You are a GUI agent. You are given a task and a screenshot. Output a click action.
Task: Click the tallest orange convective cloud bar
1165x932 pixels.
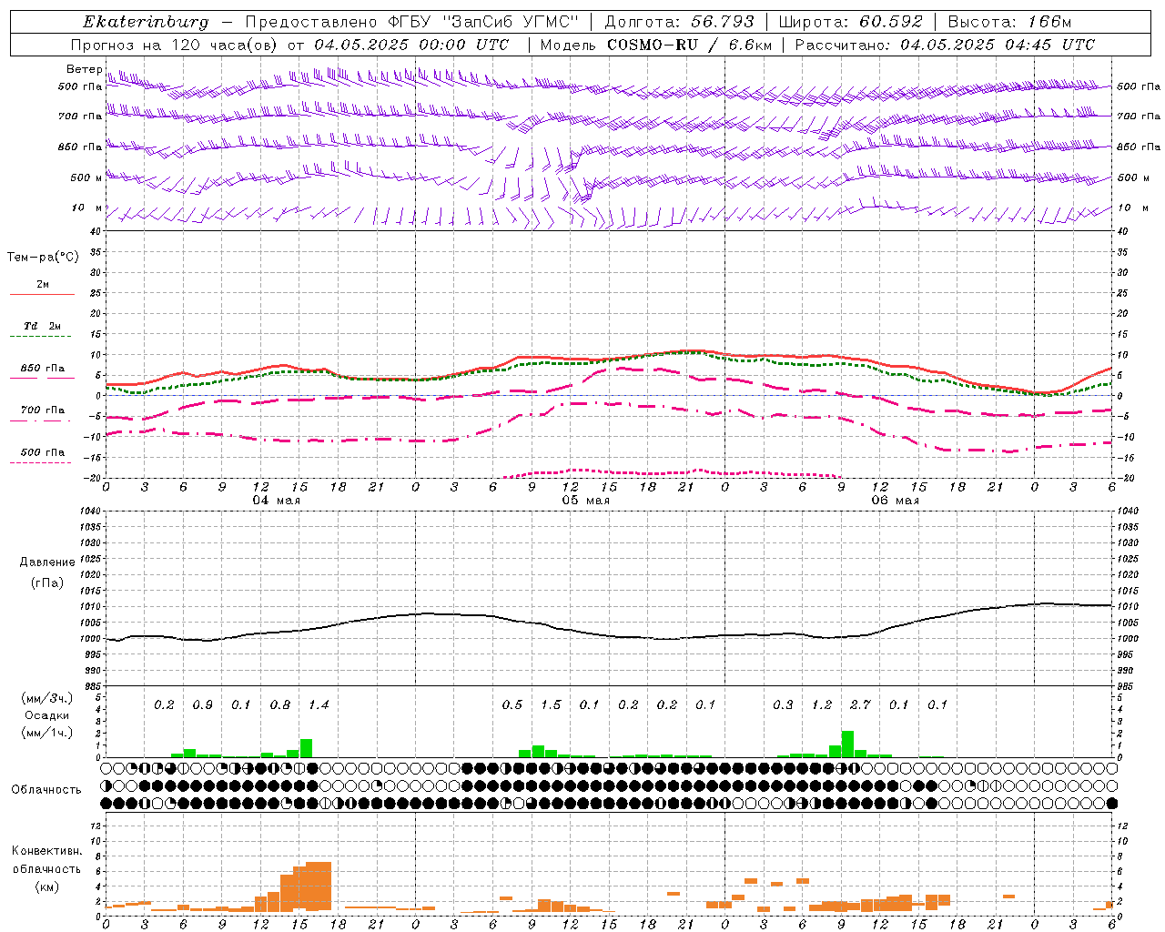[x=319, y=886]
